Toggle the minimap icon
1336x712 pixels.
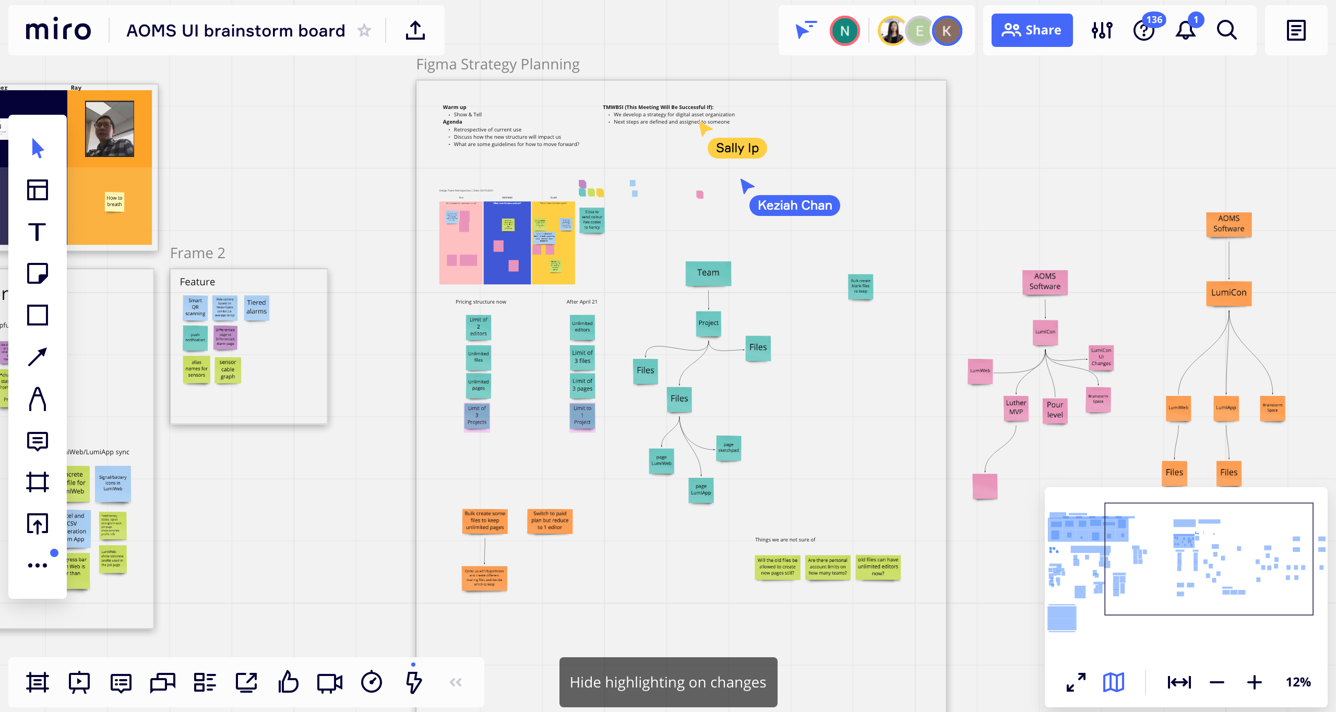pos(1114,682)
